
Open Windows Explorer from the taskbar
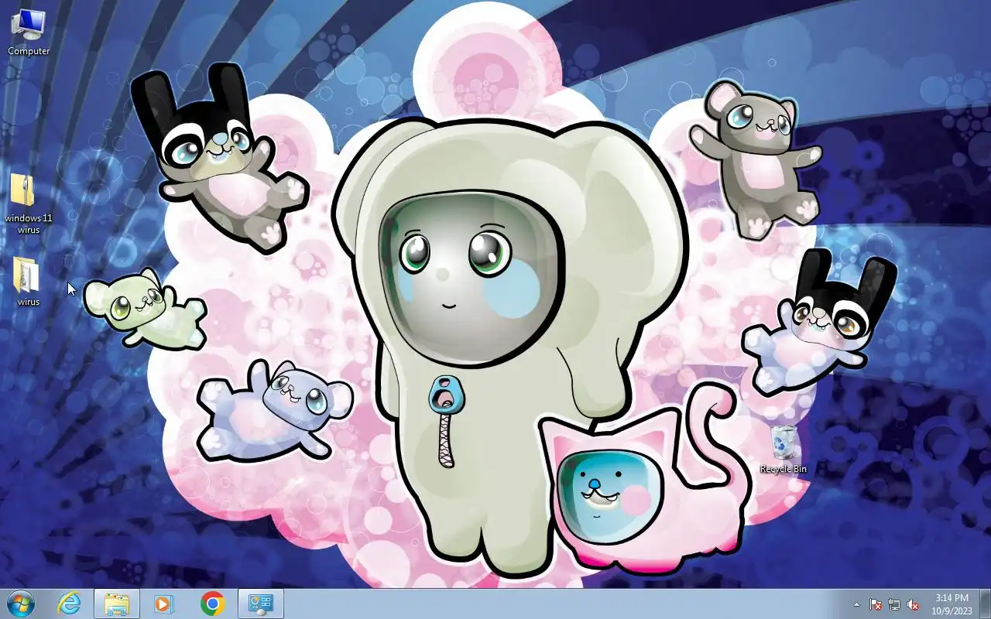(117, 604)
